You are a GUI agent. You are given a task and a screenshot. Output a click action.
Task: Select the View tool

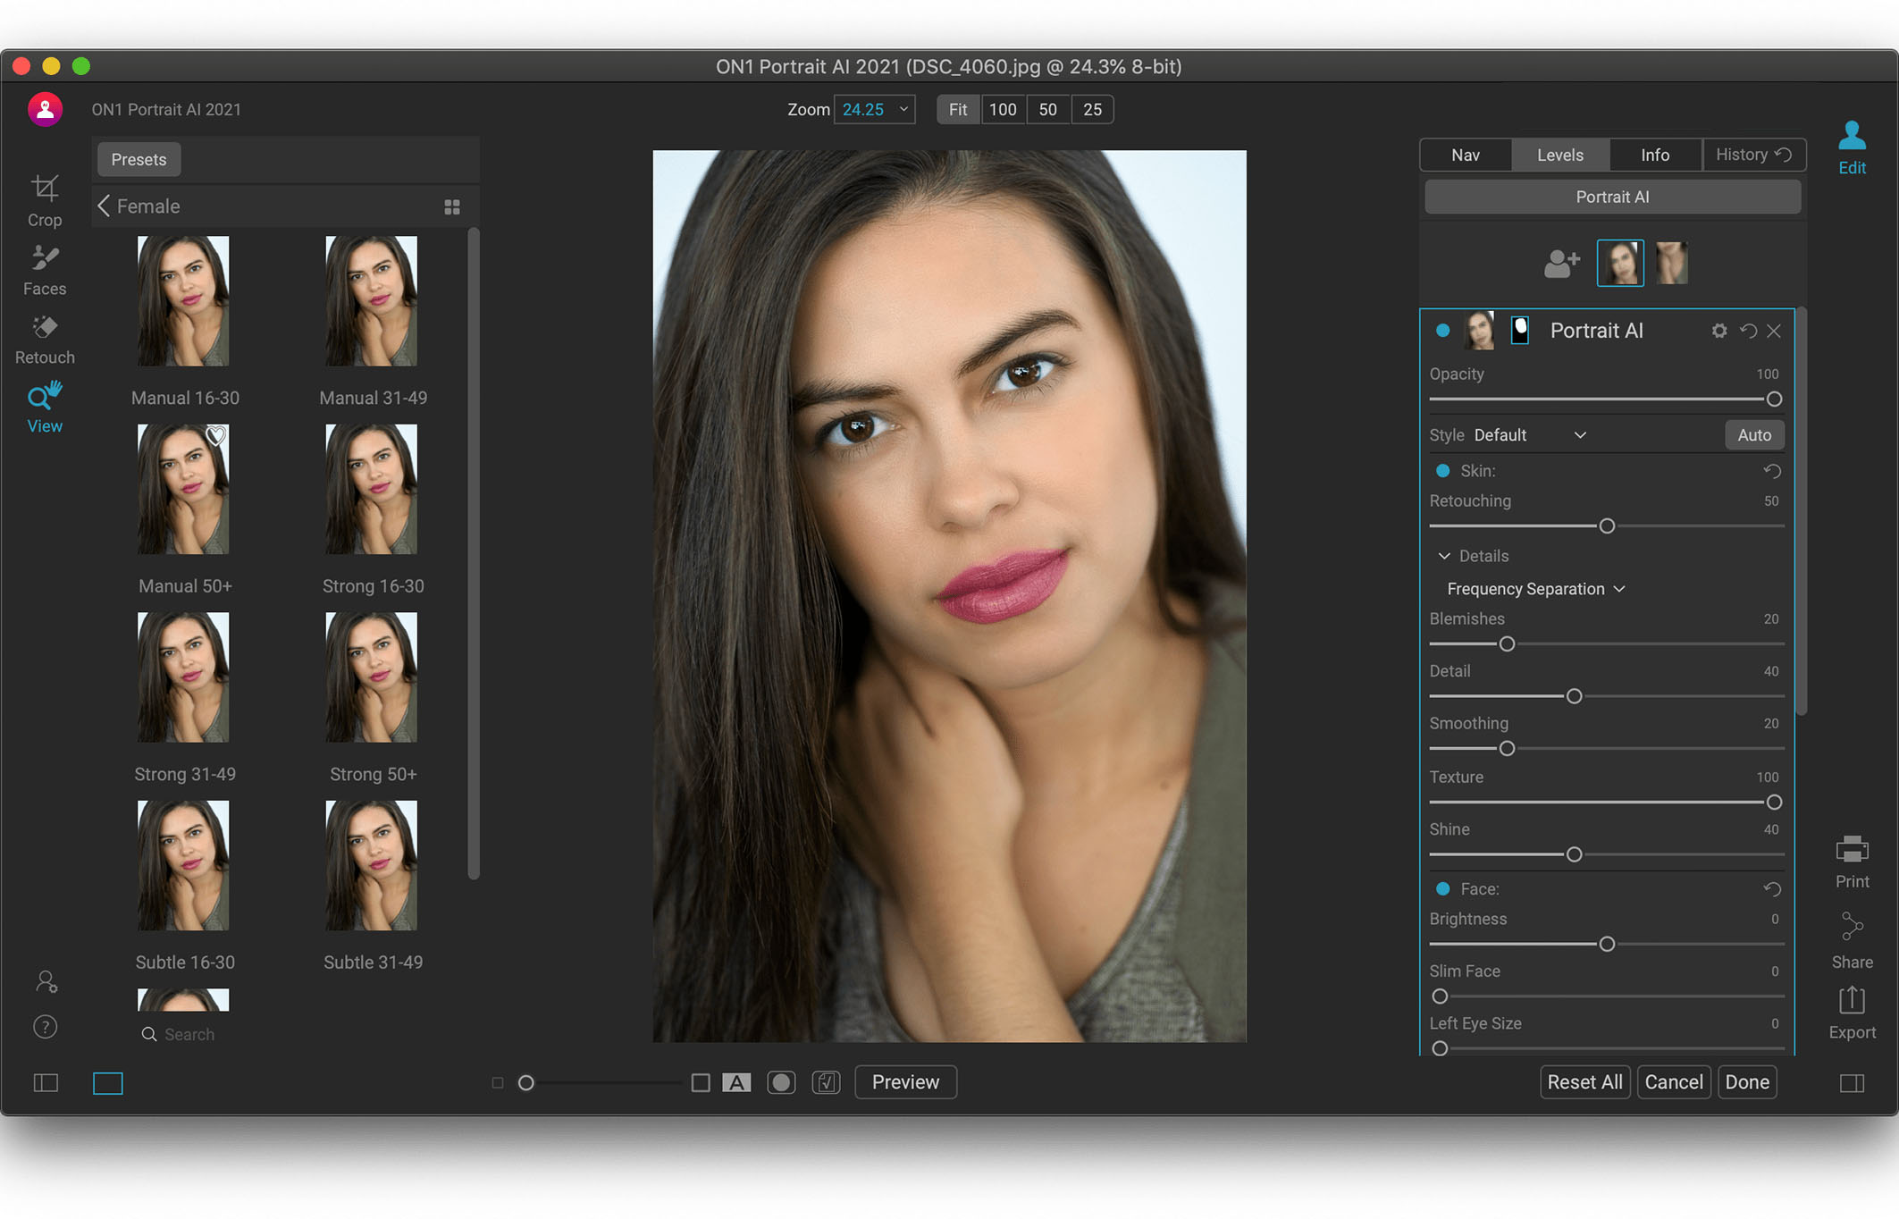click(x=45, y=408)
